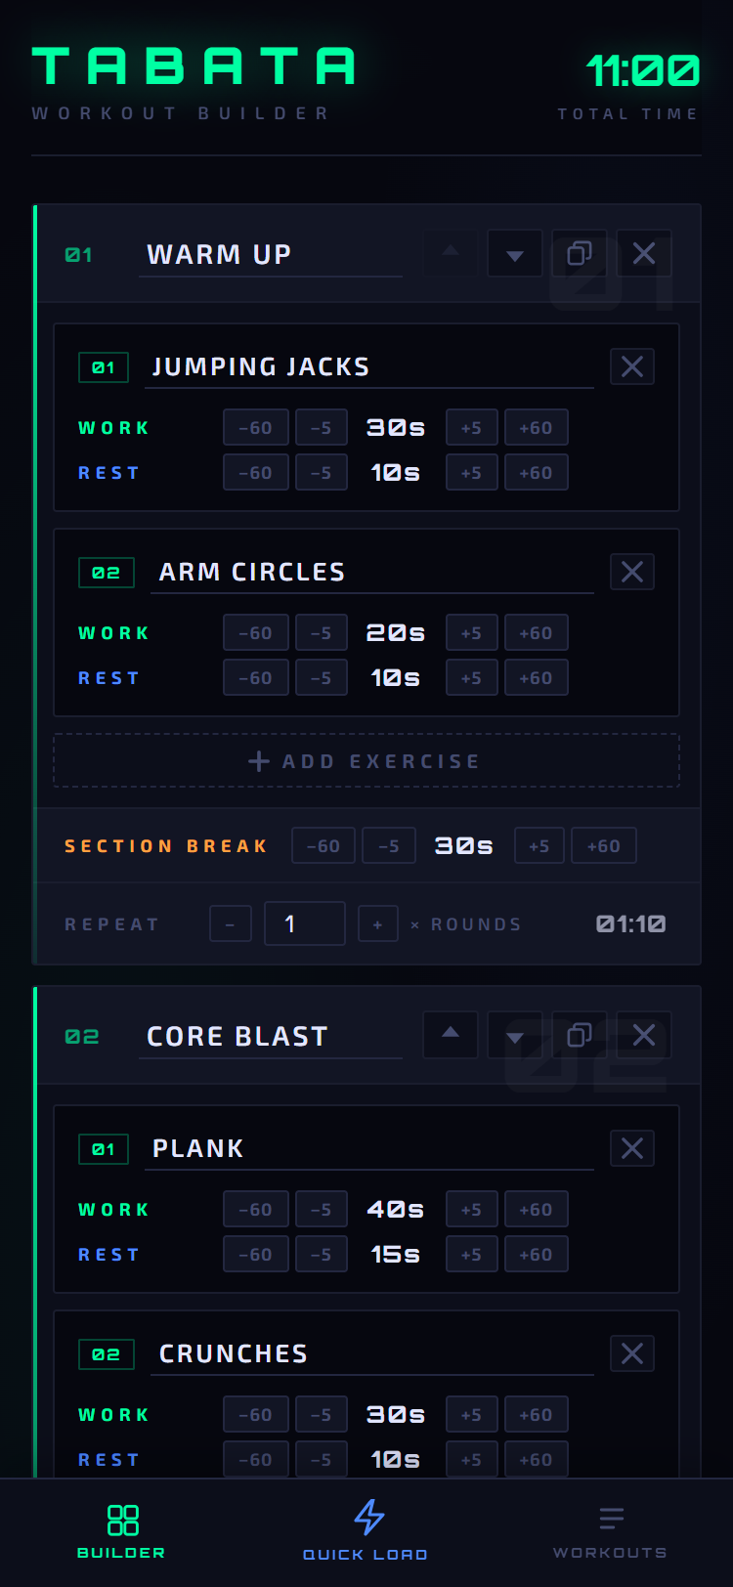Duplicate the CORE BLAST section
Image resolution: width=733 pixels, height=1587 pixels.
(x=580, y=1035)
